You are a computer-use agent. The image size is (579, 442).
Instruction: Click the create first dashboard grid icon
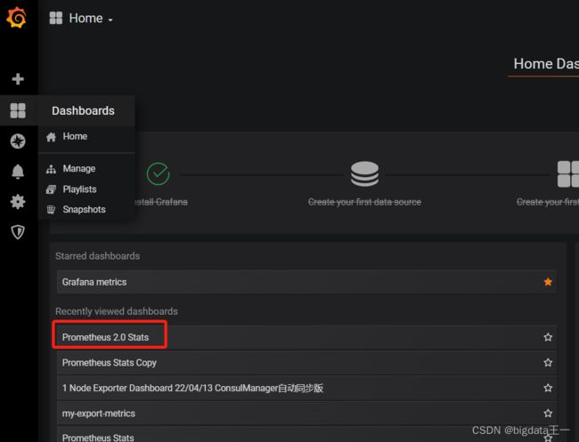pyautogui.click(x=568, y=174)
